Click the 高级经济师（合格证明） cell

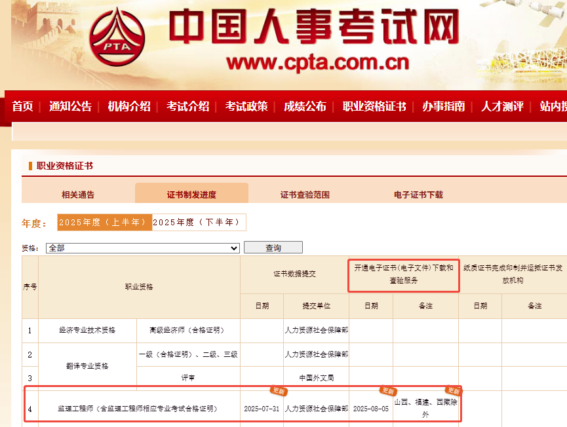(x=188, y=330)
